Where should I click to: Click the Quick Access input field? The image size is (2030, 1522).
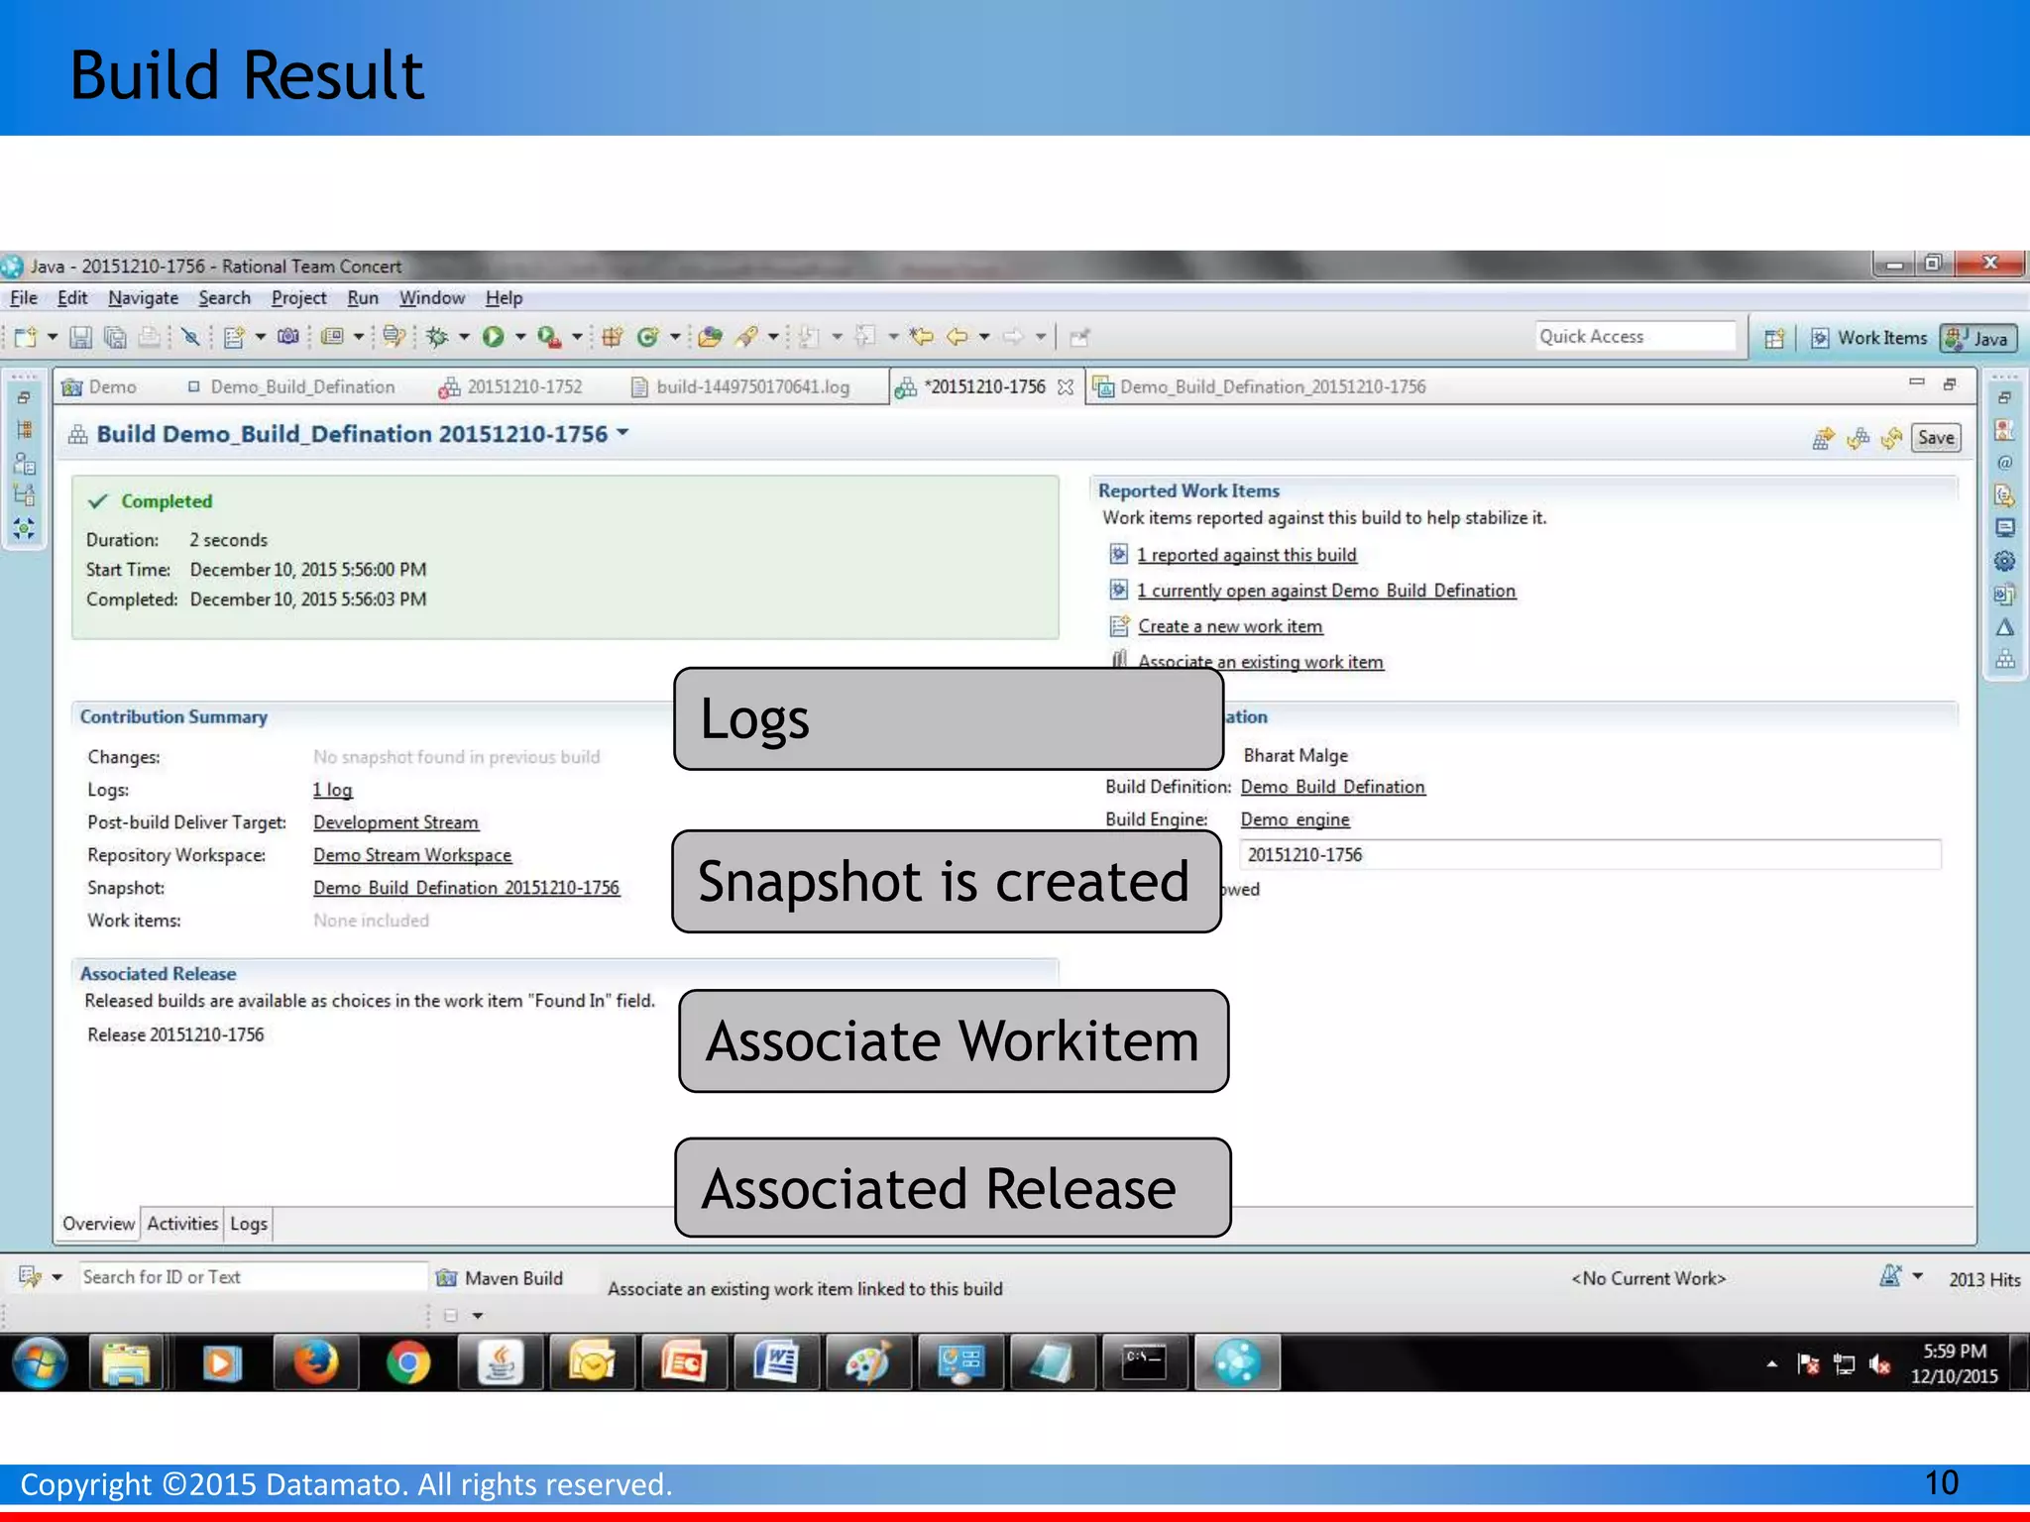[x=1635, y=338]
